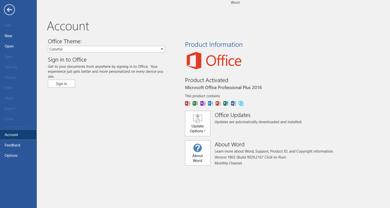Viewport: 390px width, 208px height.
Task: Click the Sign In button
Action: [61, 84]
